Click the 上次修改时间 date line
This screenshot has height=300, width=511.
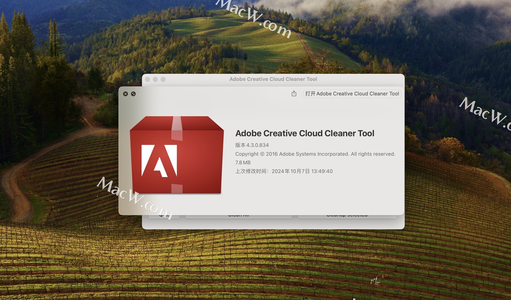[x=284, y=171]
